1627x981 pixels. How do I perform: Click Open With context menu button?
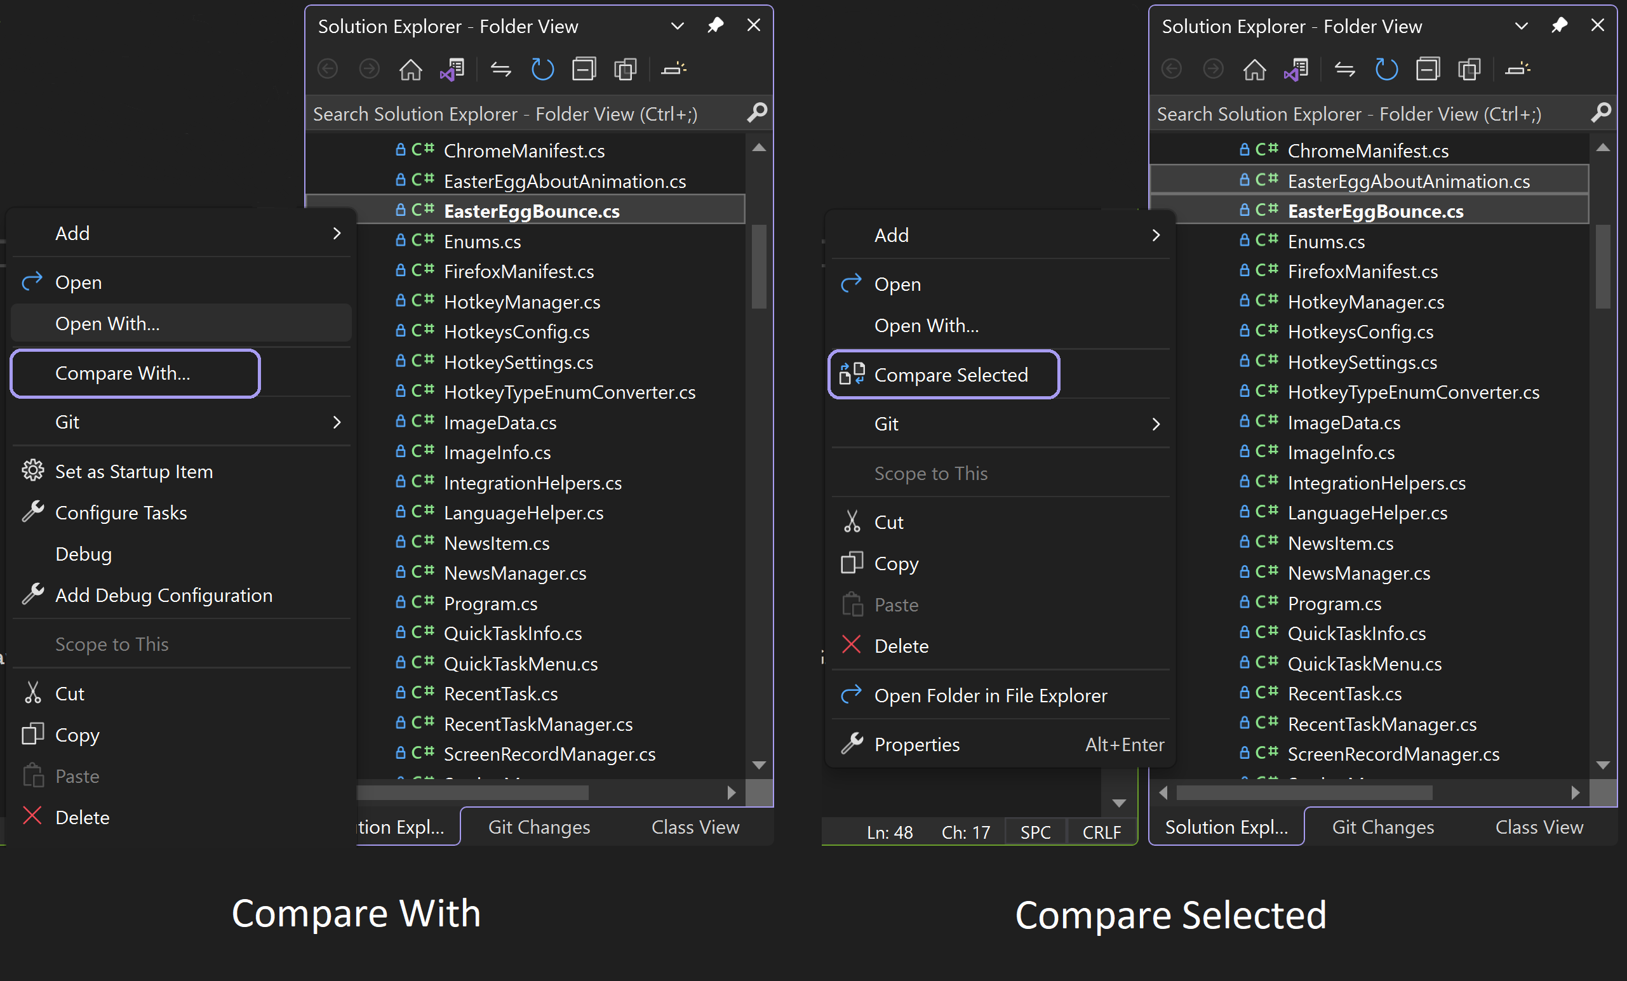point(108,324)
